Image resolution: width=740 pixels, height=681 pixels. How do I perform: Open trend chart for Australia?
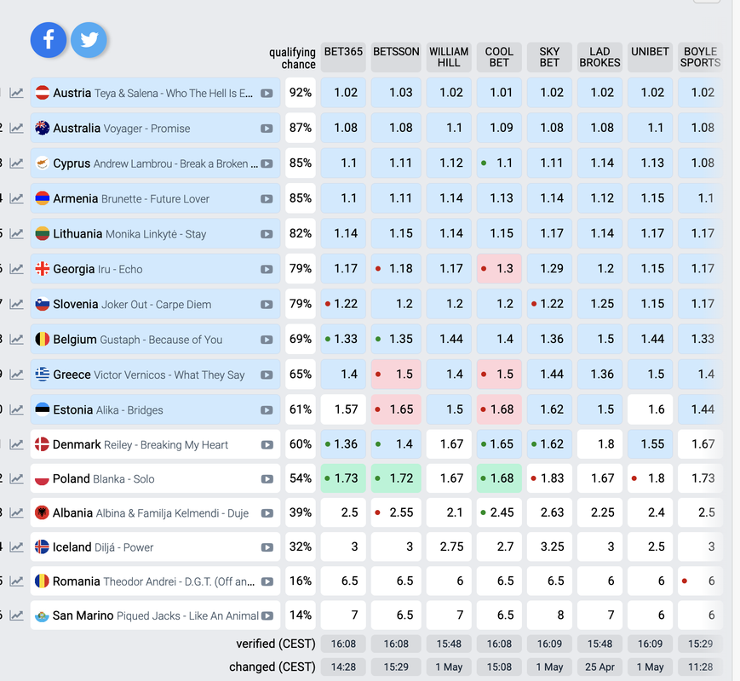pos(16,128)
